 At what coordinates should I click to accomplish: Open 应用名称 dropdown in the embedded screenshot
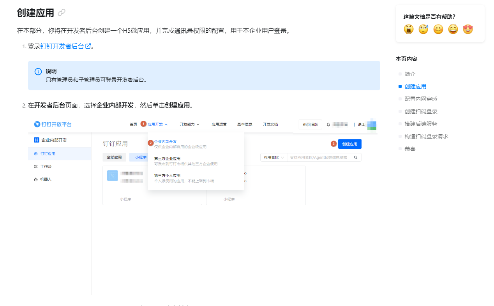pyautogui.click(x=273, y=157)
